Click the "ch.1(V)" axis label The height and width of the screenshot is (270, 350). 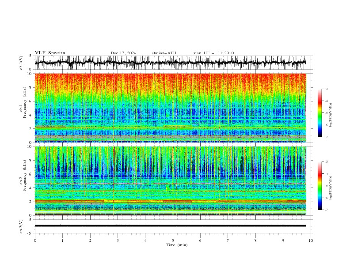(21, 63)
